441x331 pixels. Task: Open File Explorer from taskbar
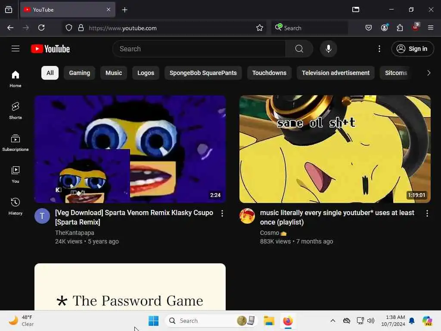pos(269,321)
